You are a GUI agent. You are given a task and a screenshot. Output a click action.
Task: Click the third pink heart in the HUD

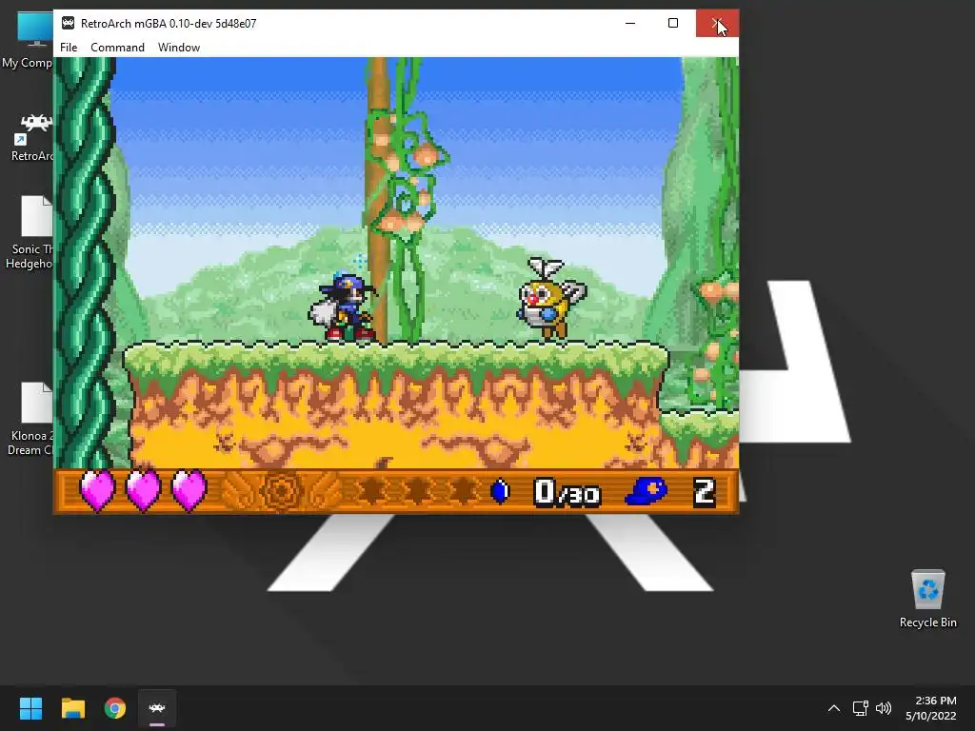click(189, 490)
